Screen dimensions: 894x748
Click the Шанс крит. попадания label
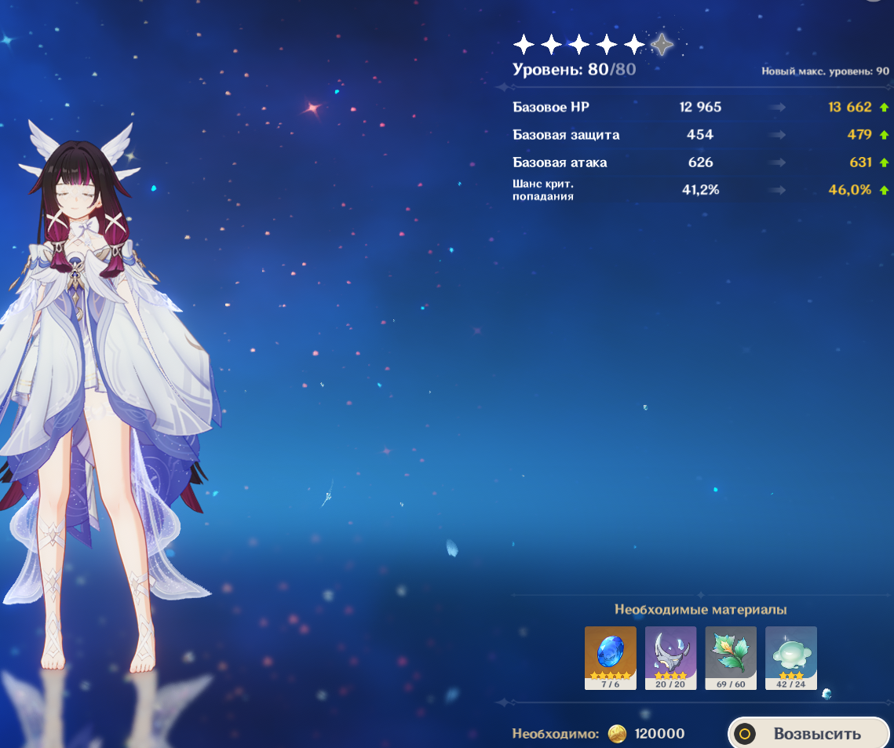pyautogui.click(x=543, y=190)
